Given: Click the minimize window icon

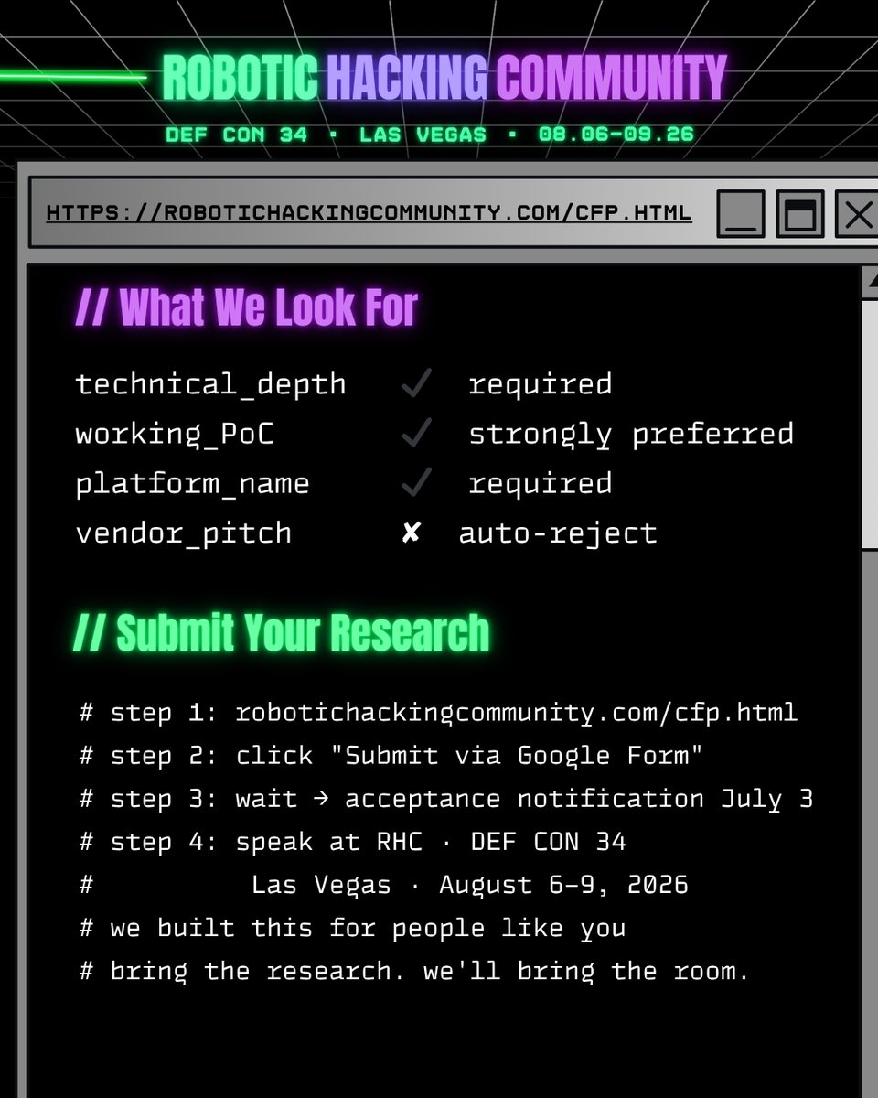Looking at the screenshot, I should [x=741, y=214].
